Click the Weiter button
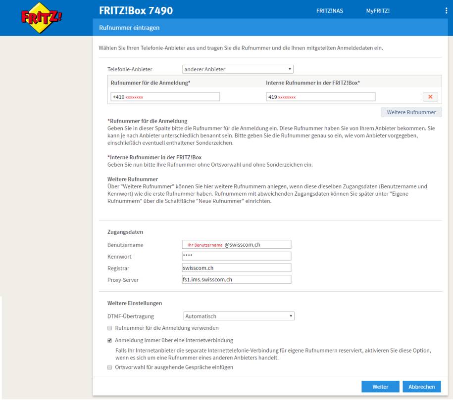The height and width of the screenshot is (400, 453). [380, 387]
